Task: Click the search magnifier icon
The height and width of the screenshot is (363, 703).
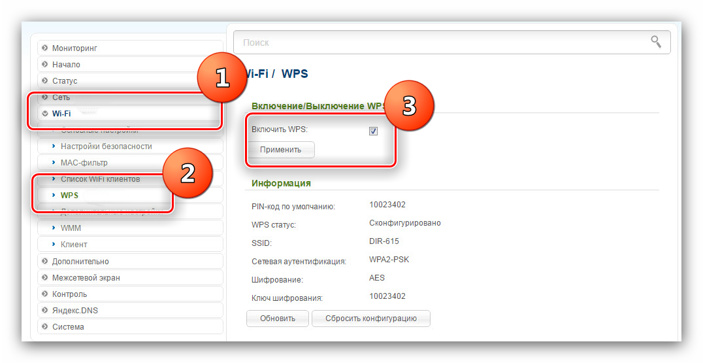Action: coord(656,42)
